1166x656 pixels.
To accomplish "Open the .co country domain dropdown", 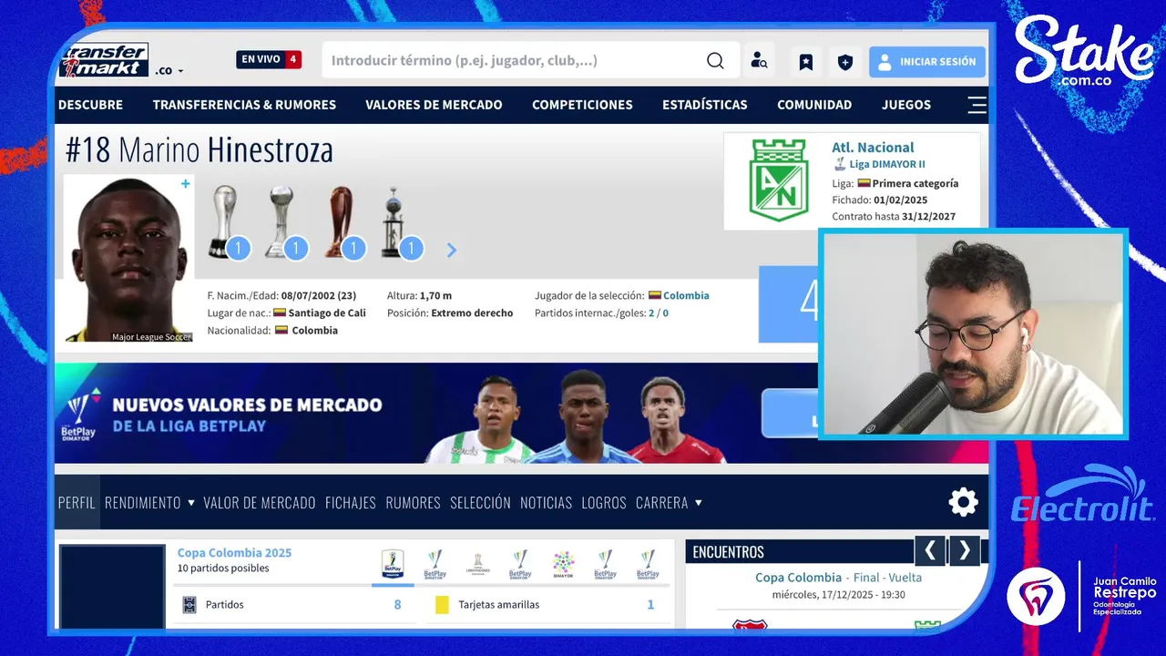I will pyautogui.click(x=169, y=70).
